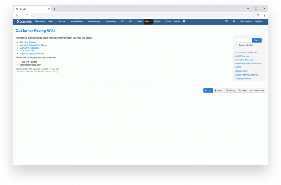
Task: Expand the Mobile dropdown menu
Action: click(158, 21)
